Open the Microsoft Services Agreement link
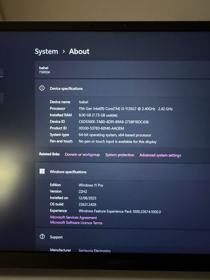Image resolution: width=210 pixels, height=280 pixels. (73, 217)
